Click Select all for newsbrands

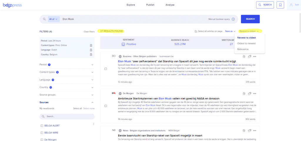78,108
